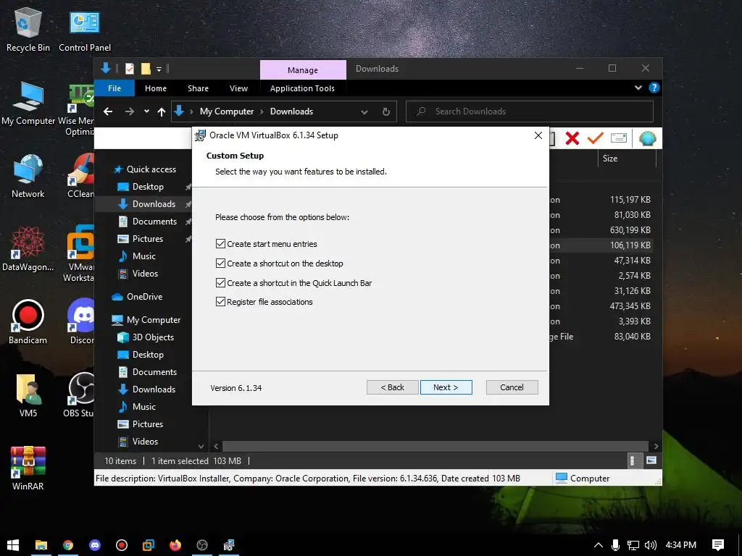The width and height of the screenshot is (742, 556).
Task: Select the Application Tools tab
Action: pyautogui.click(x=302, y=88)
